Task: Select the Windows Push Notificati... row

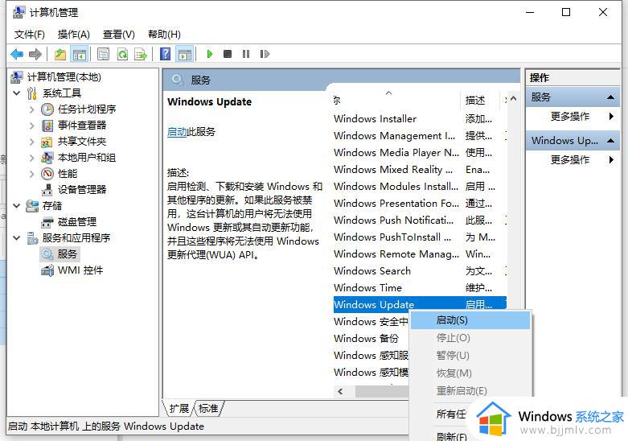Action: pos(420,220)
